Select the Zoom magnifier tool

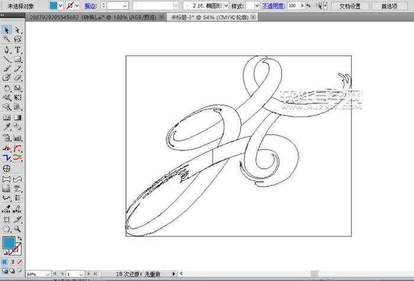pos(17,229)
